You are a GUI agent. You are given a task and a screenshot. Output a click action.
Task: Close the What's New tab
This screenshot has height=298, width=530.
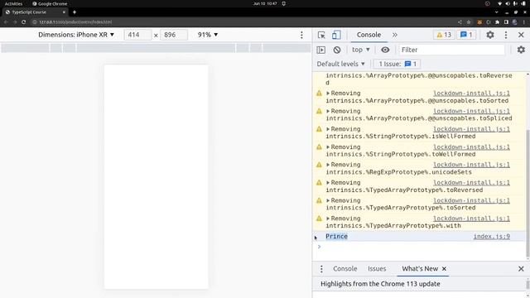[444, 269]
